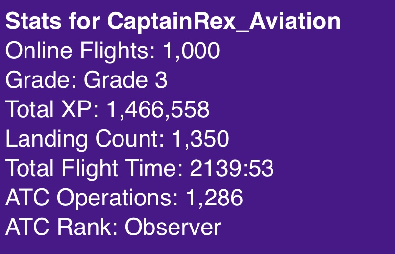Select the 'Grade 3' value
This screenshot has height=254, width=395.
click(x=125, y=80)
